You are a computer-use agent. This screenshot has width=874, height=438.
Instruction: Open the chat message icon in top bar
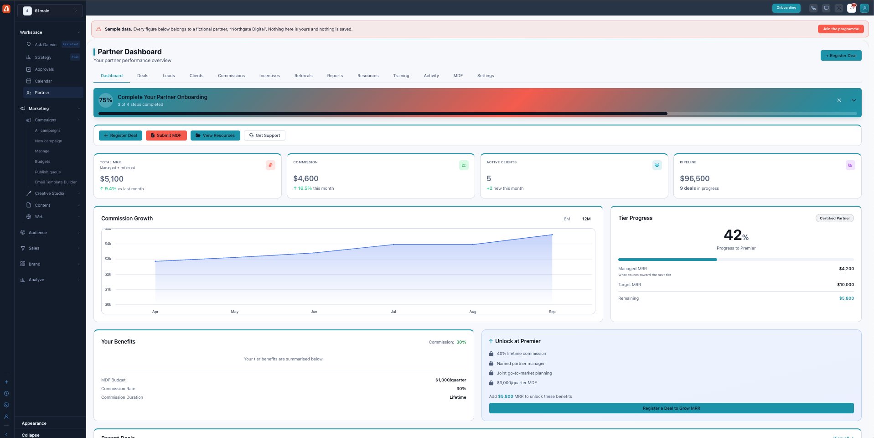(826, 8)
